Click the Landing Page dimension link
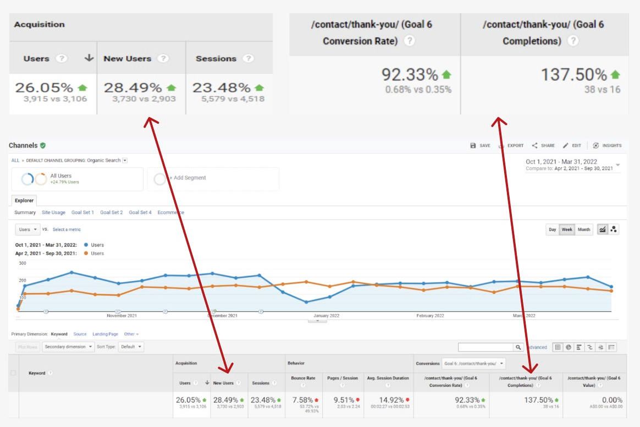This screenshot has width=640, height=427. point(105,334)
